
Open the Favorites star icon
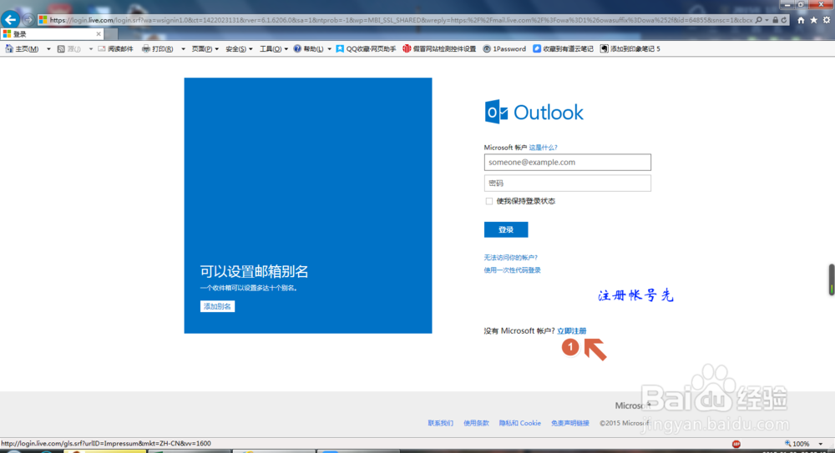pos(813,20)
